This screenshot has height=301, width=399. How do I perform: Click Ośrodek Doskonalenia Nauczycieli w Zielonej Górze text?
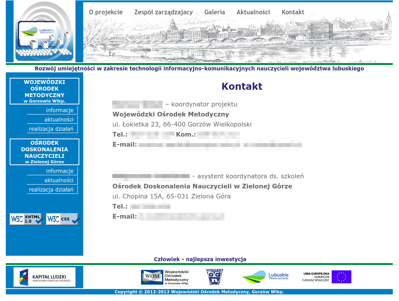[x=202, y=186]
